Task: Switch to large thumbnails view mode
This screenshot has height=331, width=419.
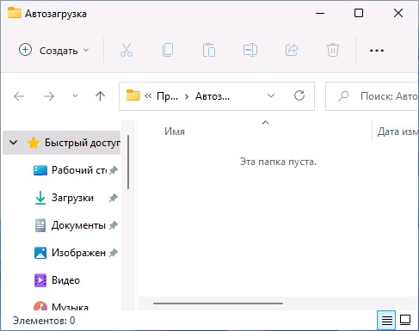Action: point(405,320)
